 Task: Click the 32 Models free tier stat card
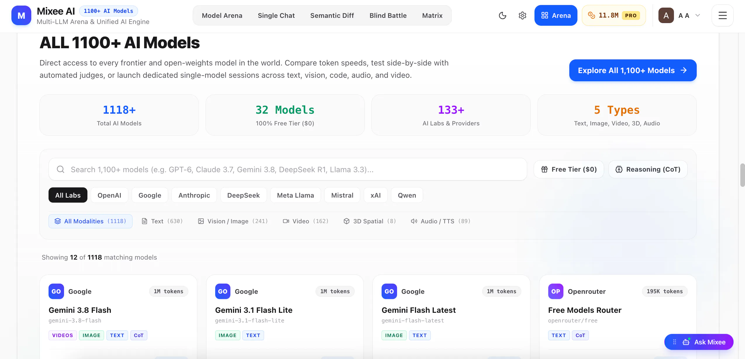(x=285, y=115)
